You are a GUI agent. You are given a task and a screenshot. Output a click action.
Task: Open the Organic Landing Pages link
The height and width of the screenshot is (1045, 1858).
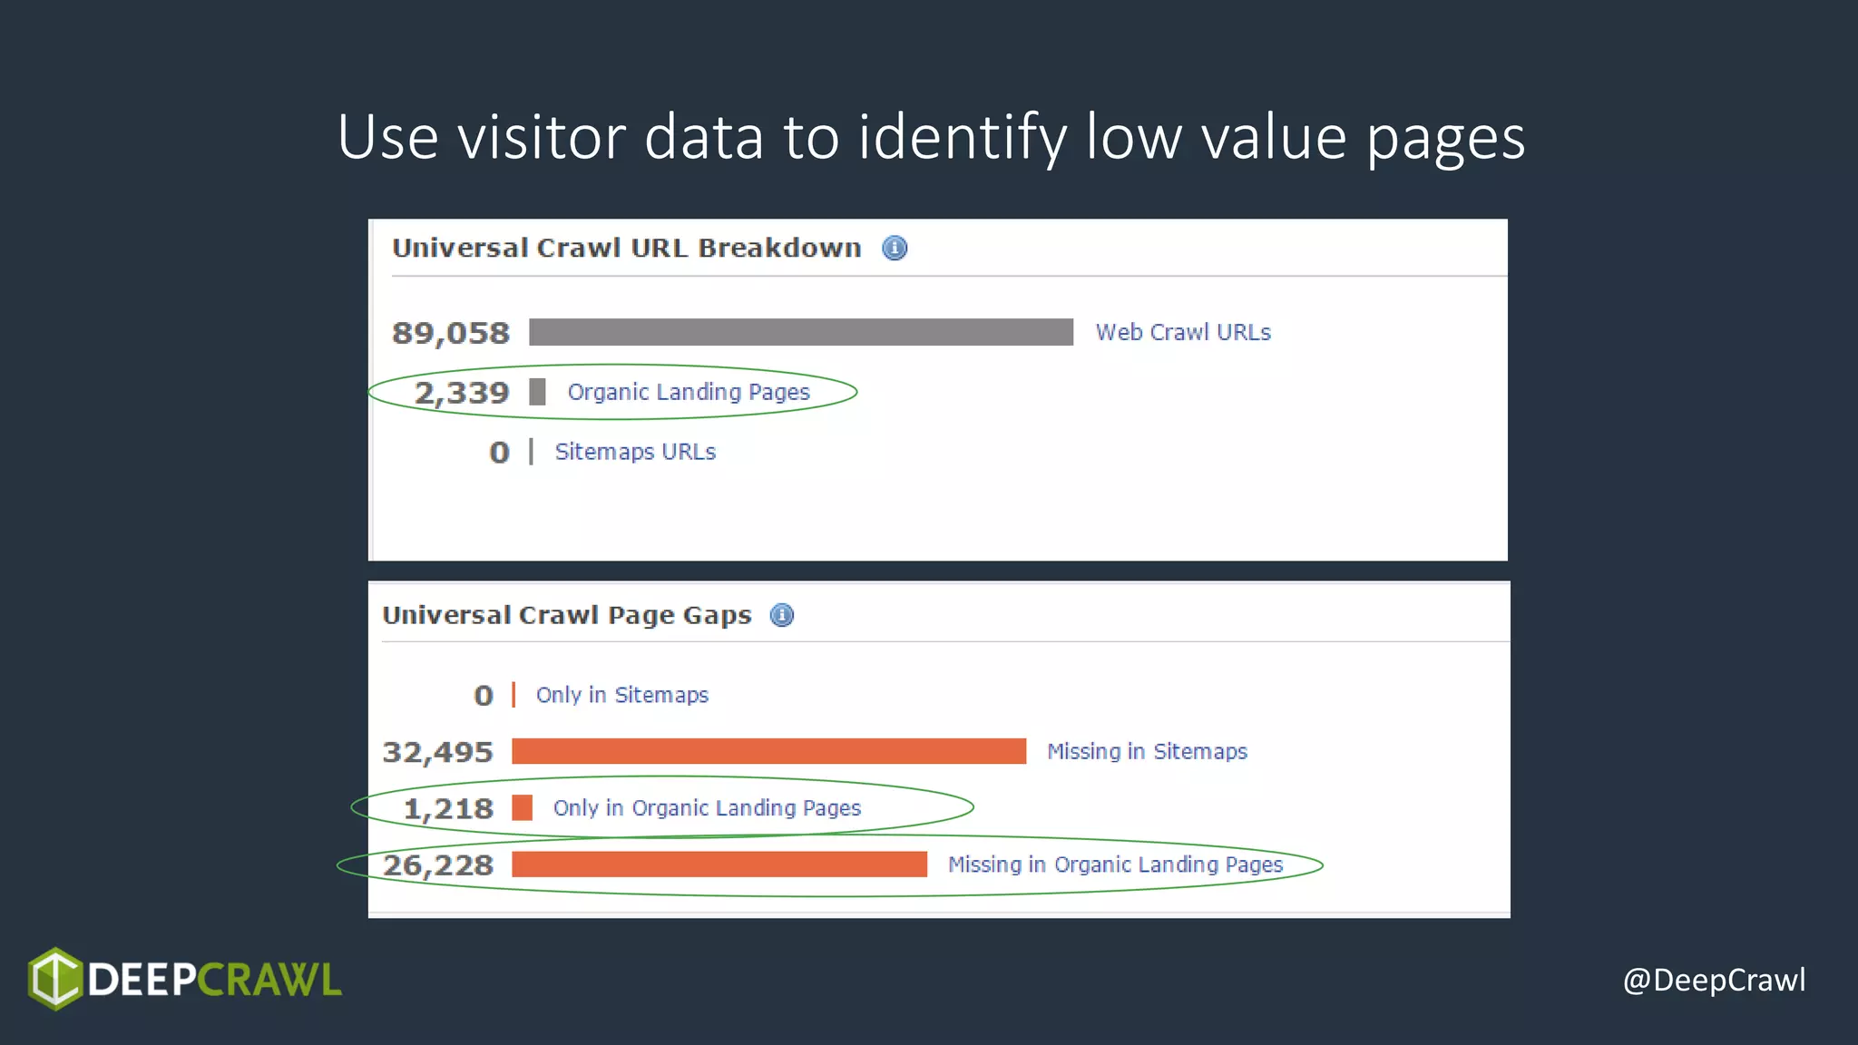(689, 392)
